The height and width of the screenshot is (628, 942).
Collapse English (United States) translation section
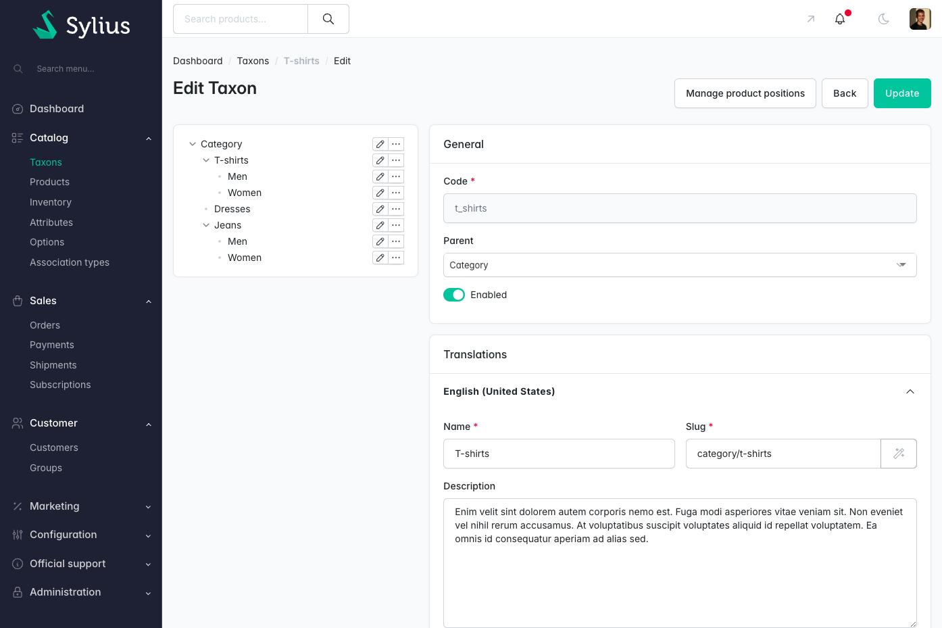(910, 391)
